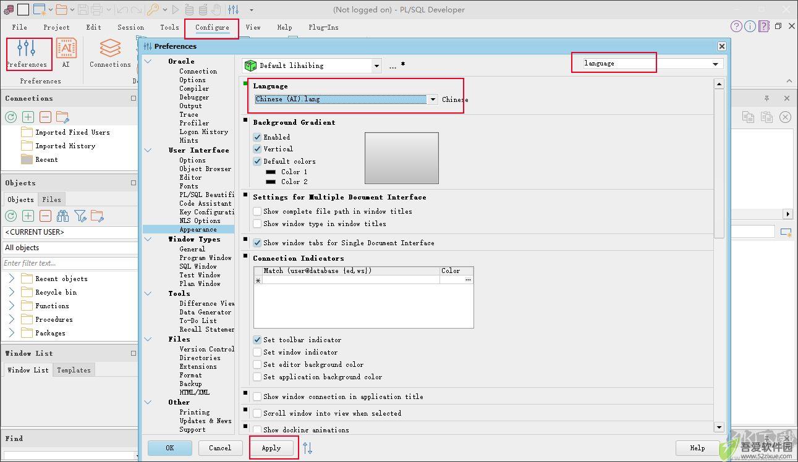Toggle Set toolbar indicator checkbox

257,340
